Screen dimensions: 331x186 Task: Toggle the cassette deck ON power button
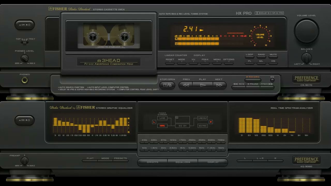click(x=25, y=25)
